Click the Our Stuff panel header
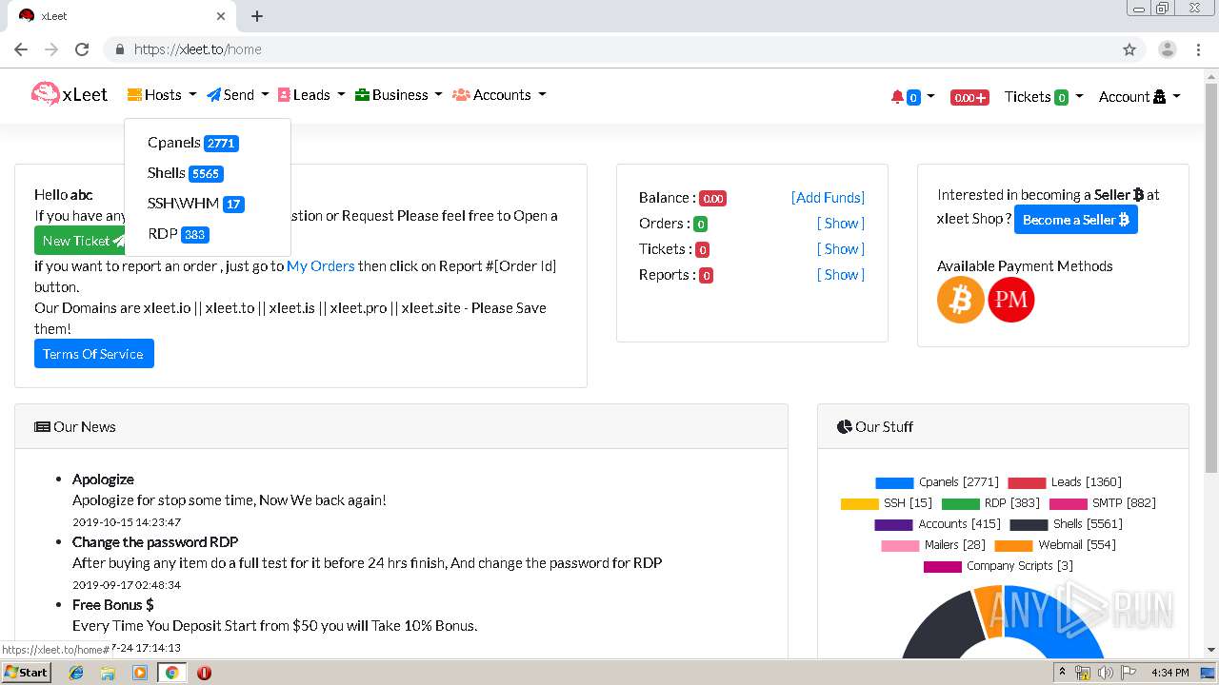 [x=1003, y=426]
